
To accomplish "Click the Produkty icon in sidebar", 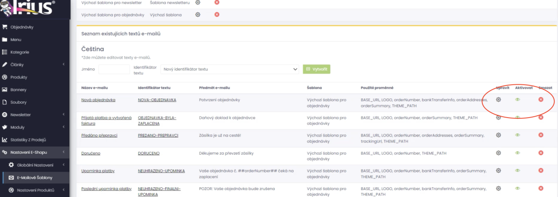I will [x=5, y=77].
